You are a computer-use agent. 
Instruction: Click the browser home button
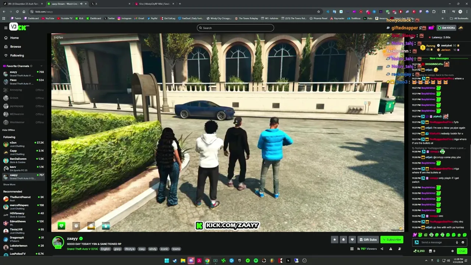(x=24, y=11)
